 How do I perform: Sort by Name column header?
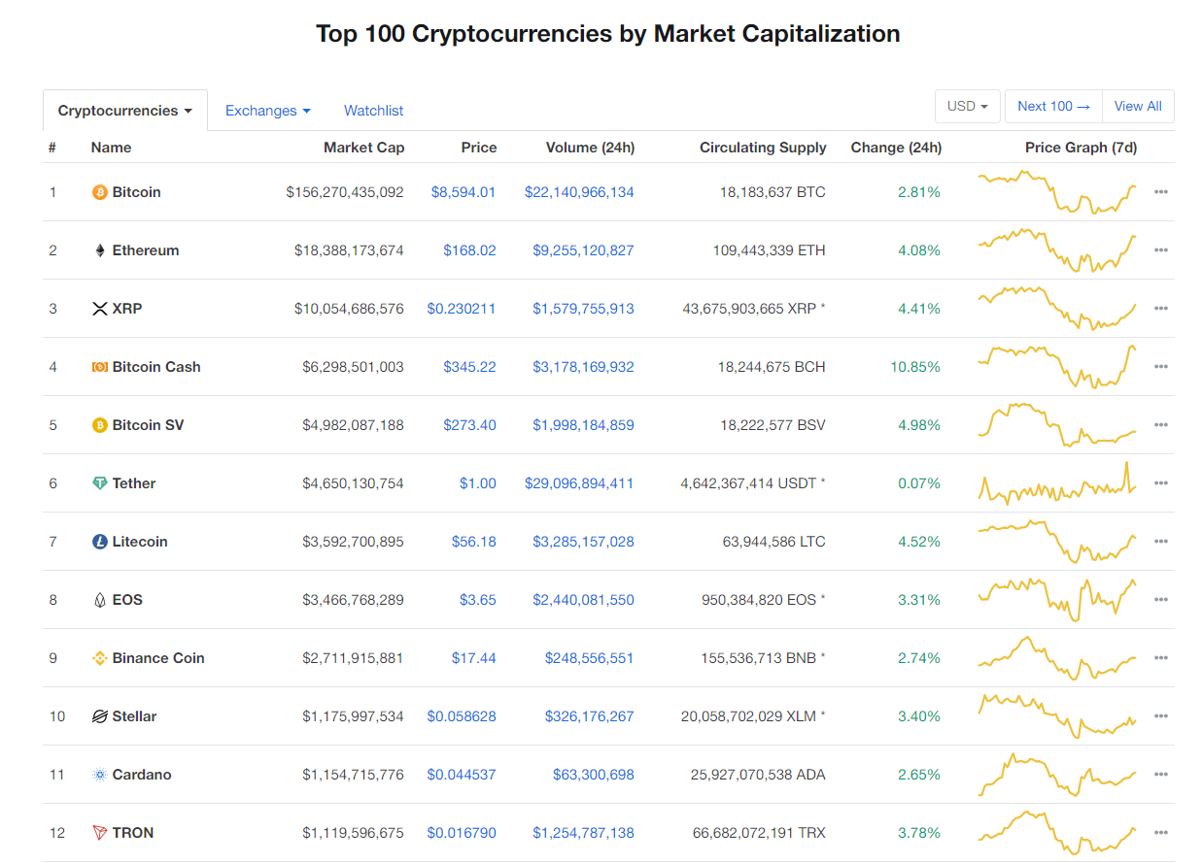point(111,148)
